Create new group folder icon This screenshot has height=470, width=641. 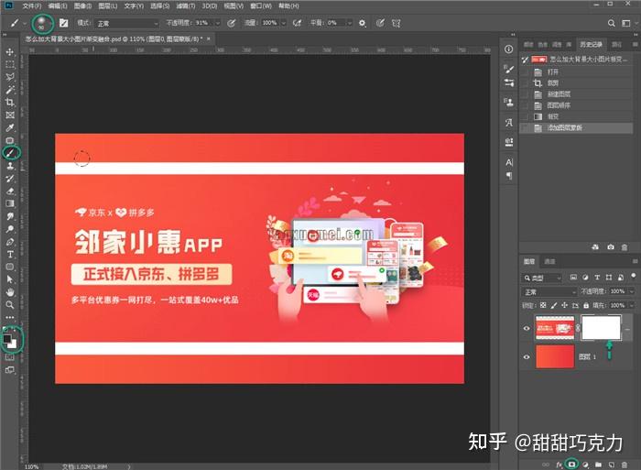coord(599,465)
